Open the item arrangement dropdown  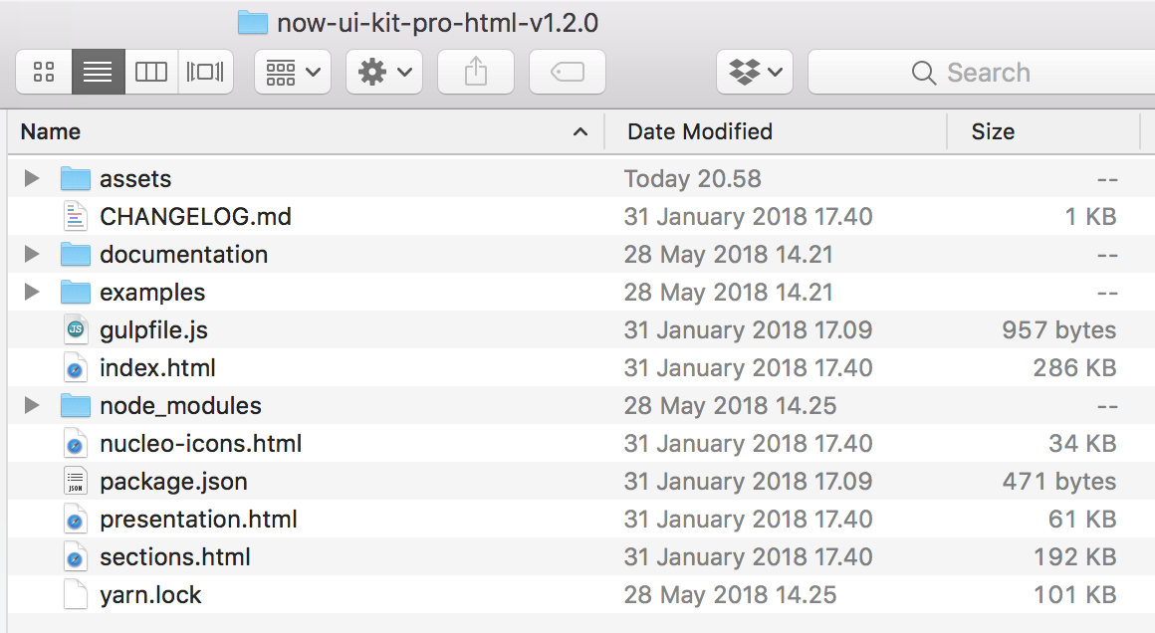(x=293, y=72)
